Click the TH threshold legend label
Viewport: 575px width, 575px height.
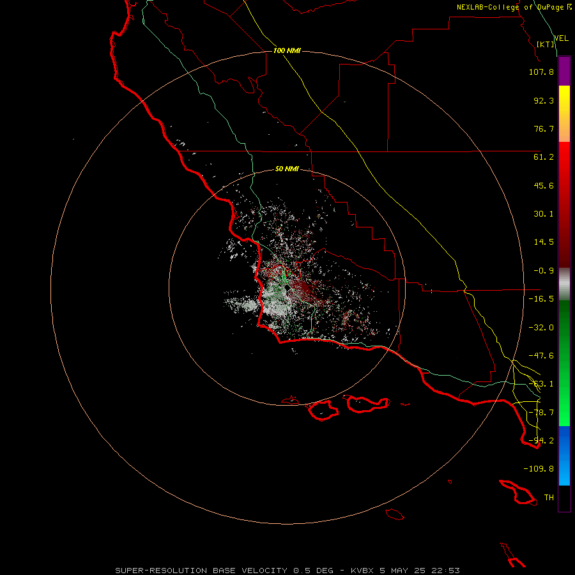tap(549, 498)
